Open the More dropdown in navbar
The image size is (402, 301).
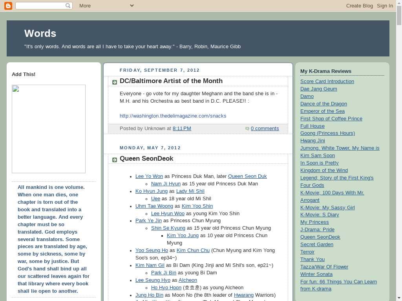85,5
